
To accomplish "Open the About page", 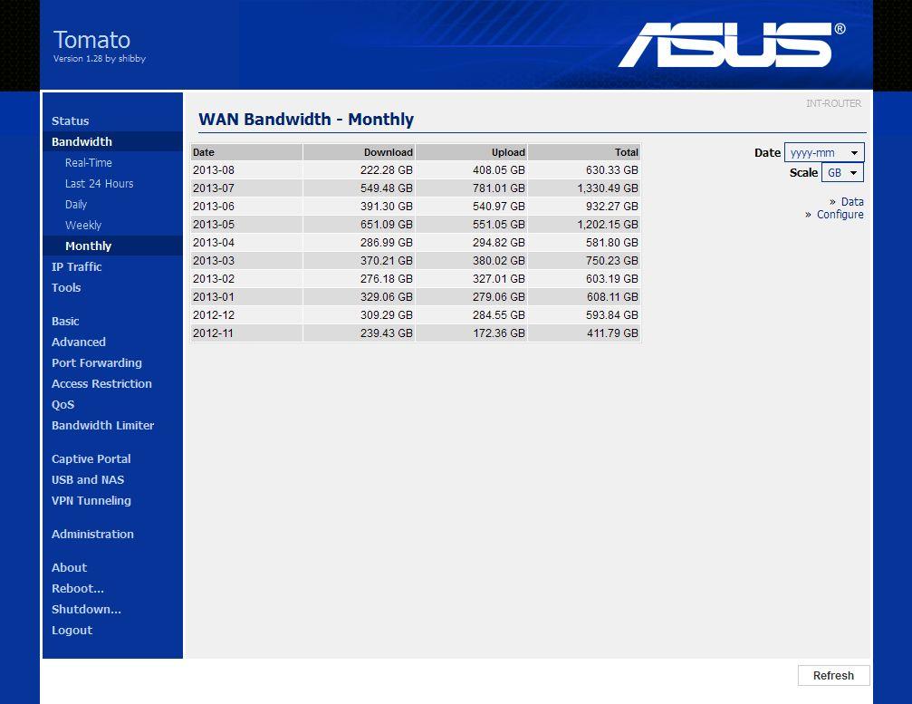I will [69, 568].
